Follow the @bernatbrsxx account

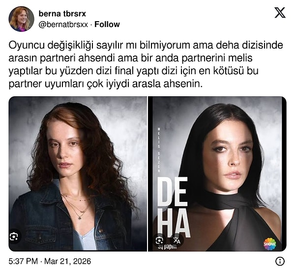click(x=107, y=25)
